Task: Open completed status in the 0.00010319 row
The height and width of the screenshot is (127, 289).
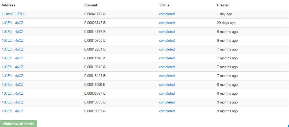Action: click(x=167, y=67)
